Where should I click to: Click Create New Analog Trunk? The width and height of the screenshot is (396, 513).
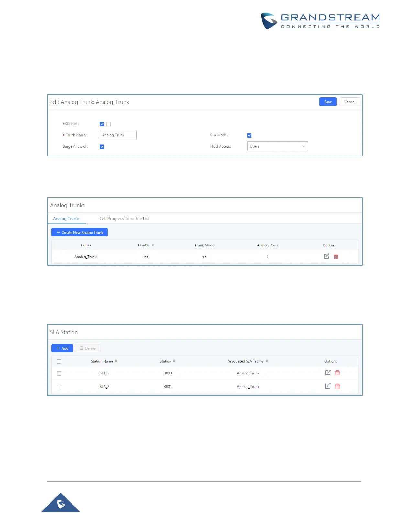point(80,232)
